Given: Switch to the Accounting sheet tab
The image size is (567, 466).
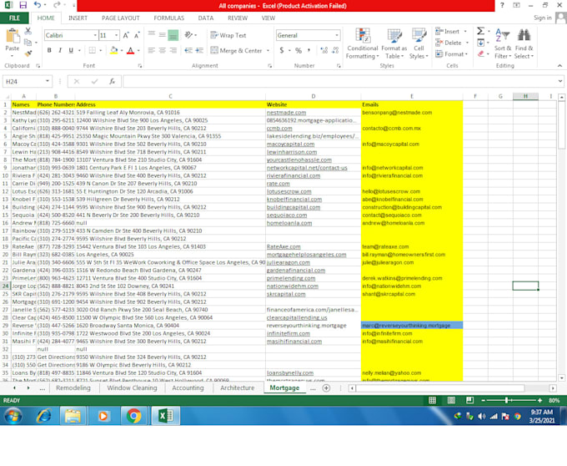Looking at the screenshot, I should coord(188,387).
